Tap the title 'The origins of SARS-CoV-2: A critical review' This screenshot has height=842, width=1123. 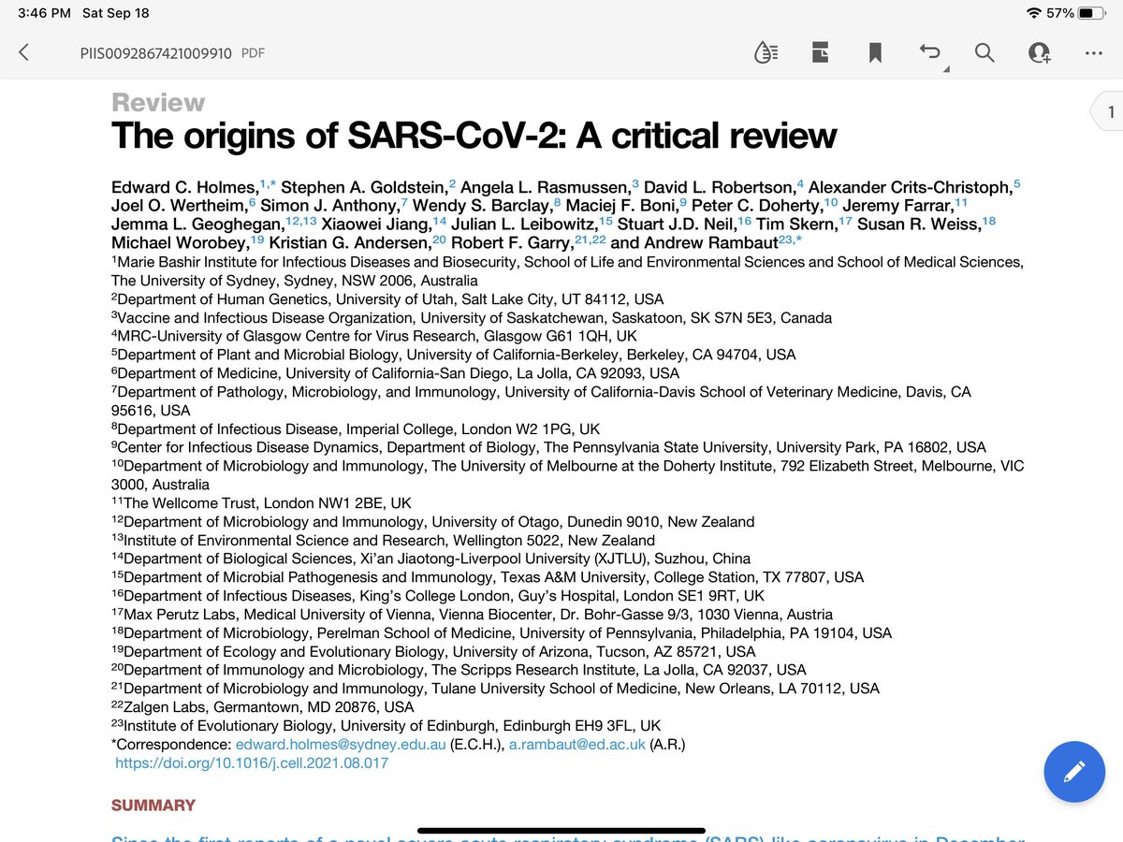[x=474, y=137]
